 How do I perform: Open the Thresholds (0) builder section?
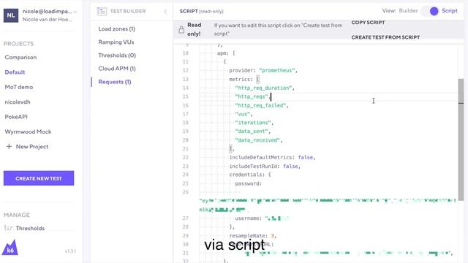[117, 56]
